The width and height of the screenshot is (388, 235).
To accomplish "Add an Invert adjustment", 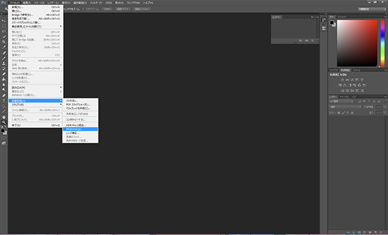I will coord(342,90).
